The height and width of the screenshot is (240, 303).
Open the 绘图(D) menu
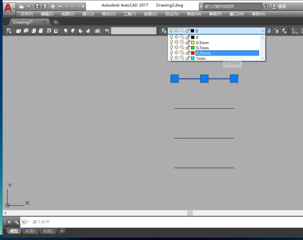[x=151, y=14]
